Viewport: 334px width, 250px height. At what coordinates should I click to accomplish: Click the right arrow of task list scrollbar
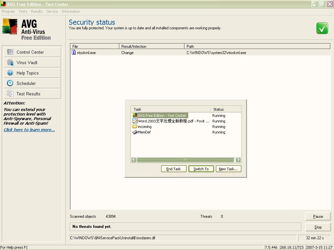[x=238, y=160]
